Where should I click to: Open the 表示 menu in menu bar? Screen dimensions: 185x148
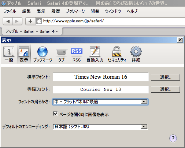[41, 11]
